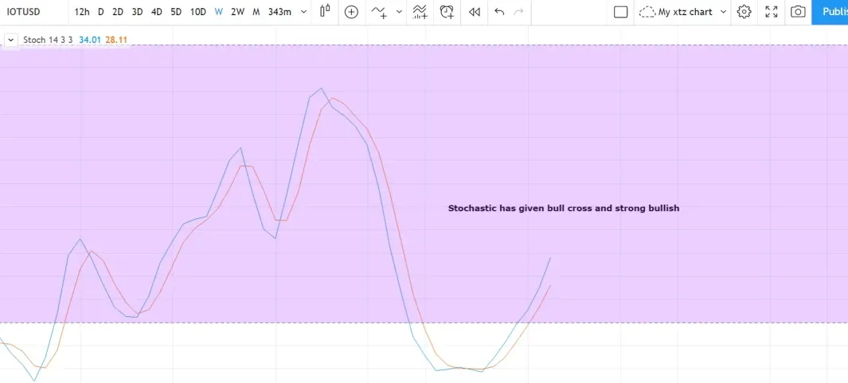Switch to the 2D timeframe

point(117,12)
